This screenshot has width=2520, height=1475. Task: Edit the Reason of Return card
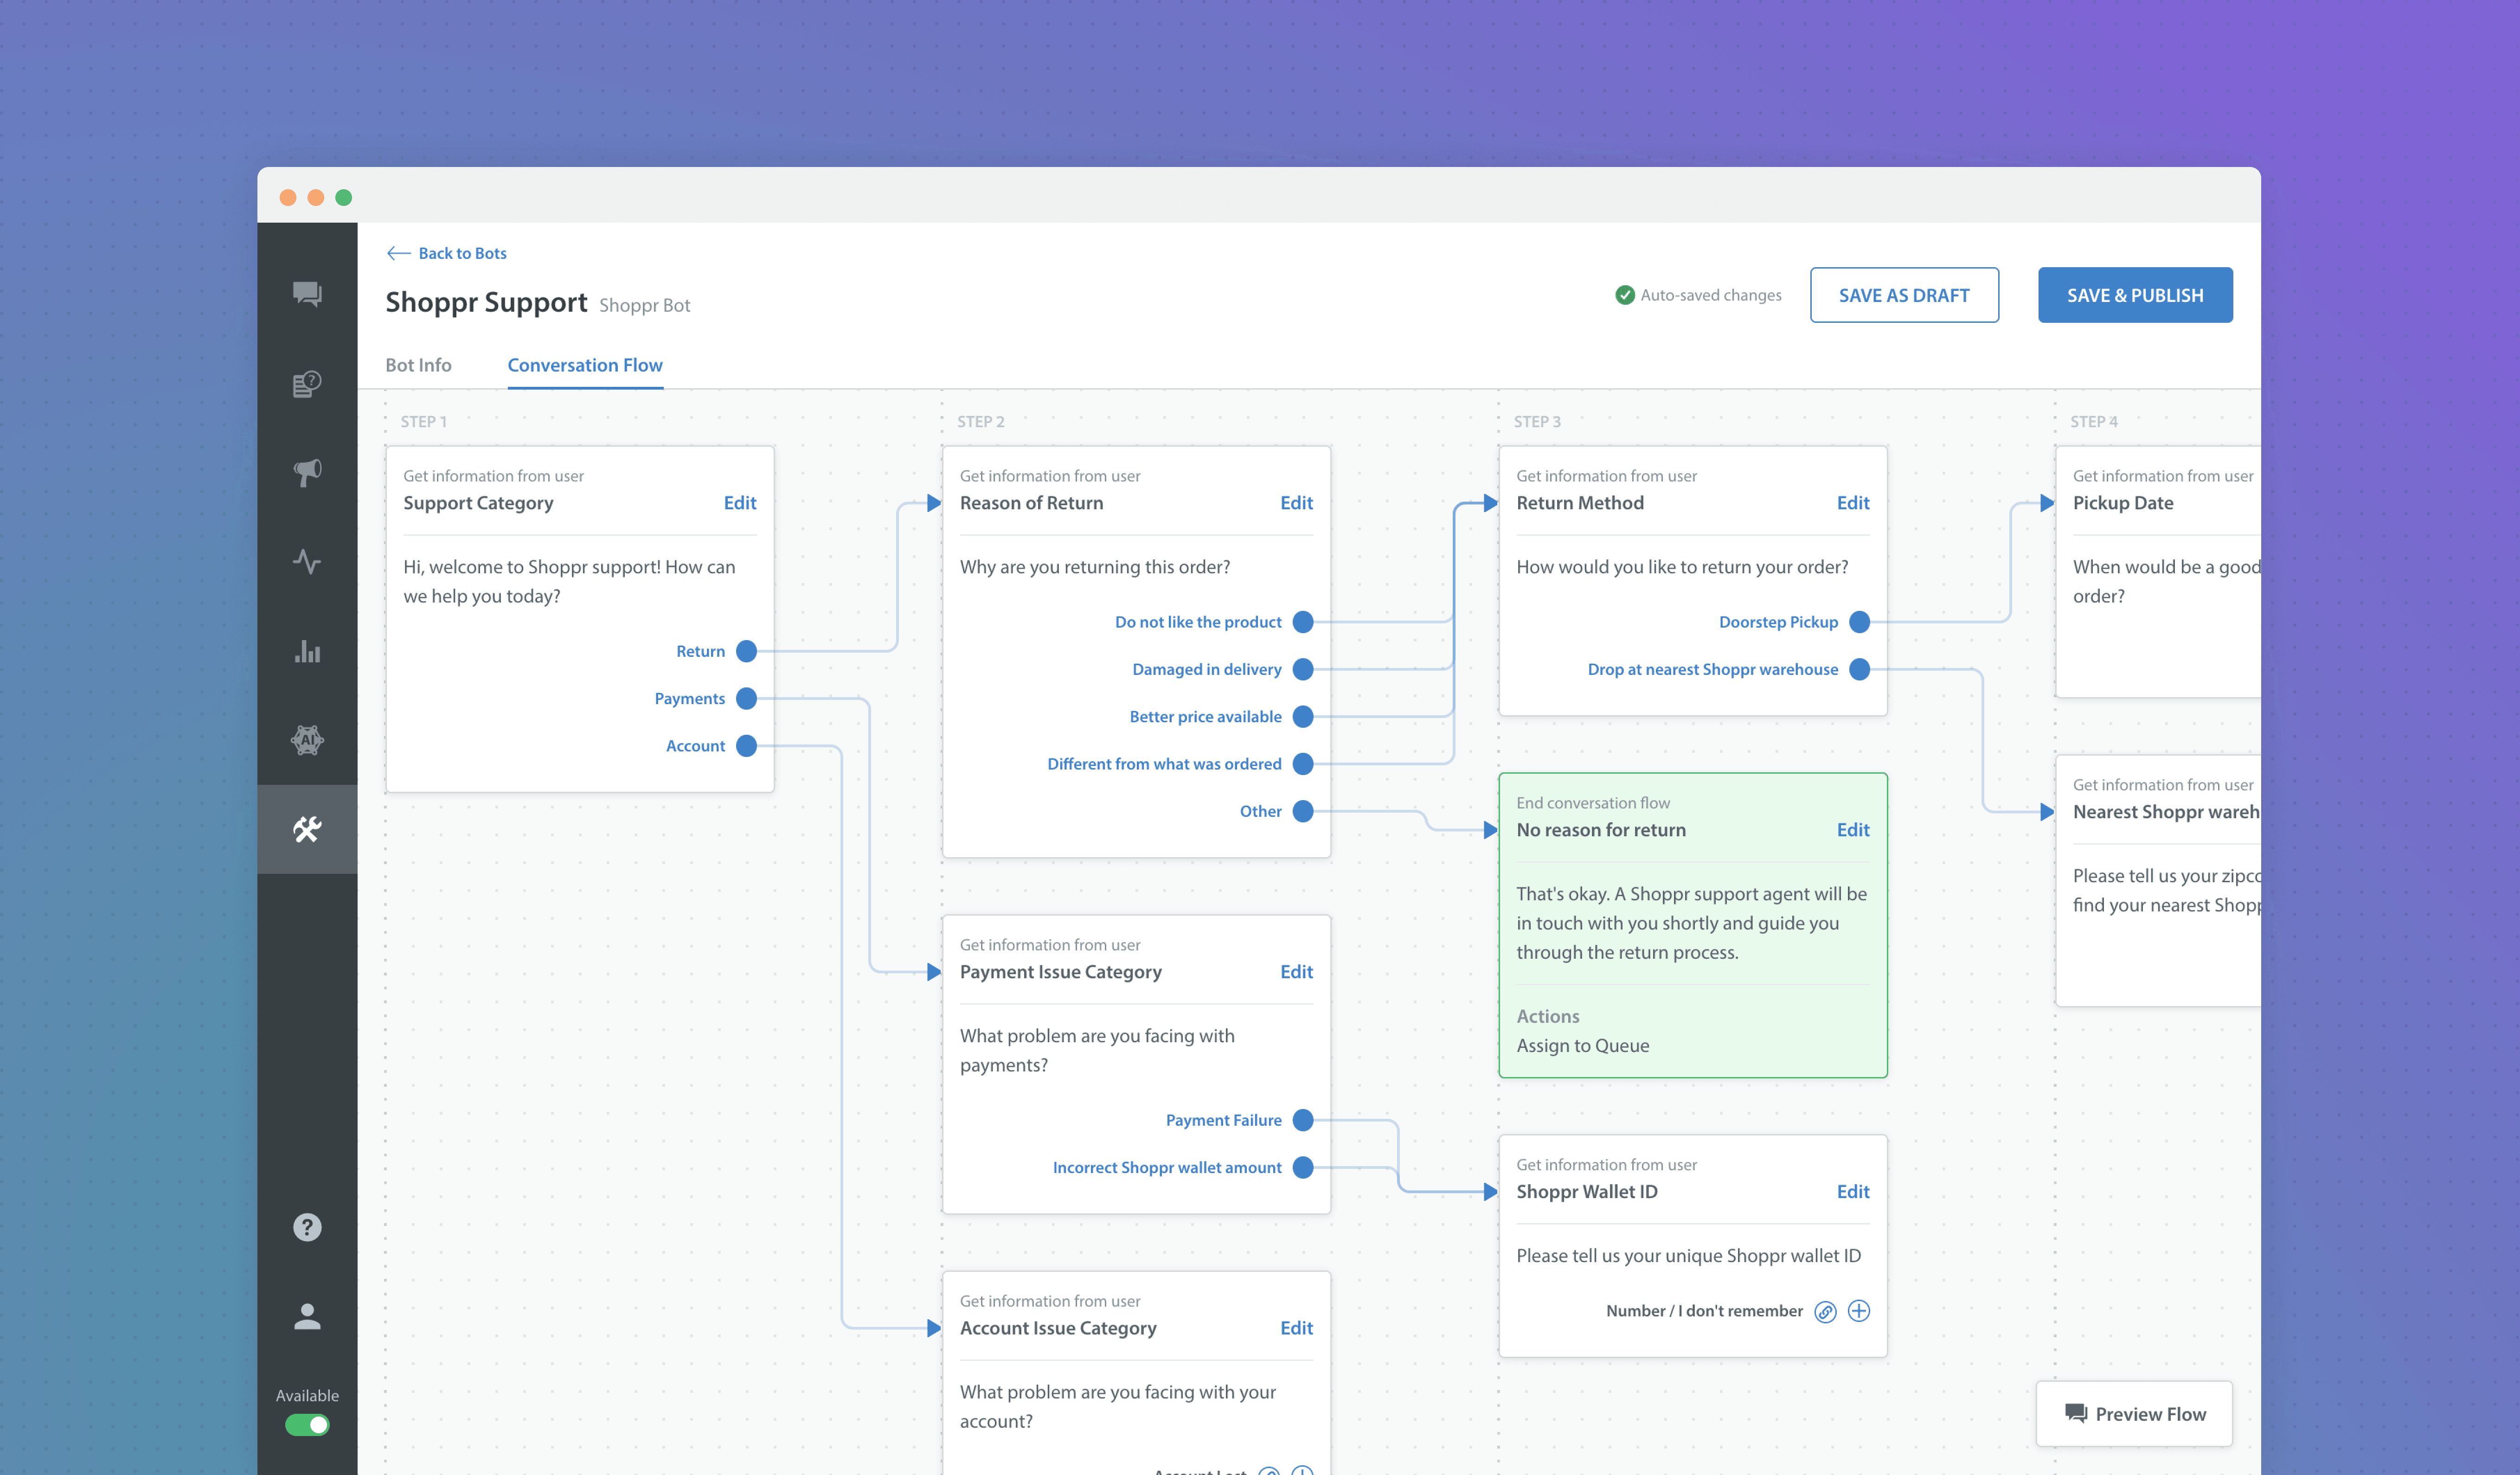pyautogui.click(x=1296, y=503)
